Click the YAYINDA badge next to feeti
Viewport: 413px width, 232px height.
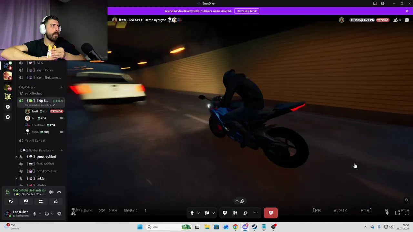56,111
